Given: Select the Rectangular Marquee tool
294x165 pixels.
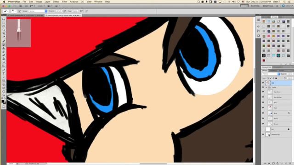Looking at the screenshot, I should tap(4, 23).
